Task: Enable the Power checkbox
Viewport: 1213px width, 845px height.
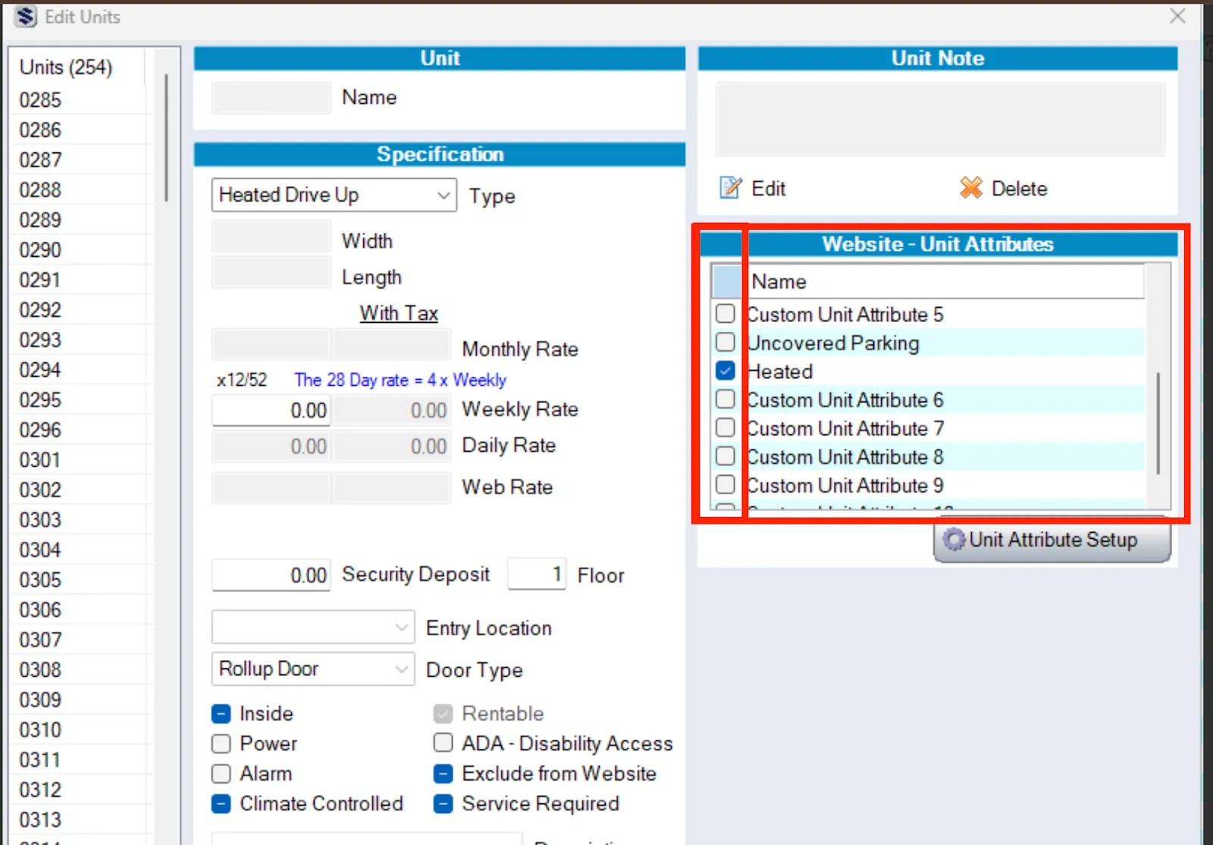Action: click(221, 743)
